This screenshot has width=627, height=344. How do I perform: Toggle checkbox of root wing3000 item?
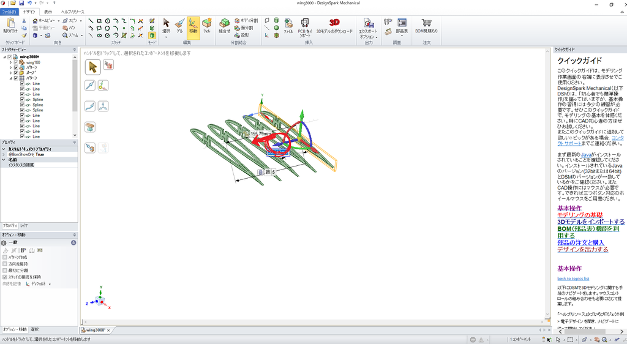pyautogui.click(x=10, y=57)
